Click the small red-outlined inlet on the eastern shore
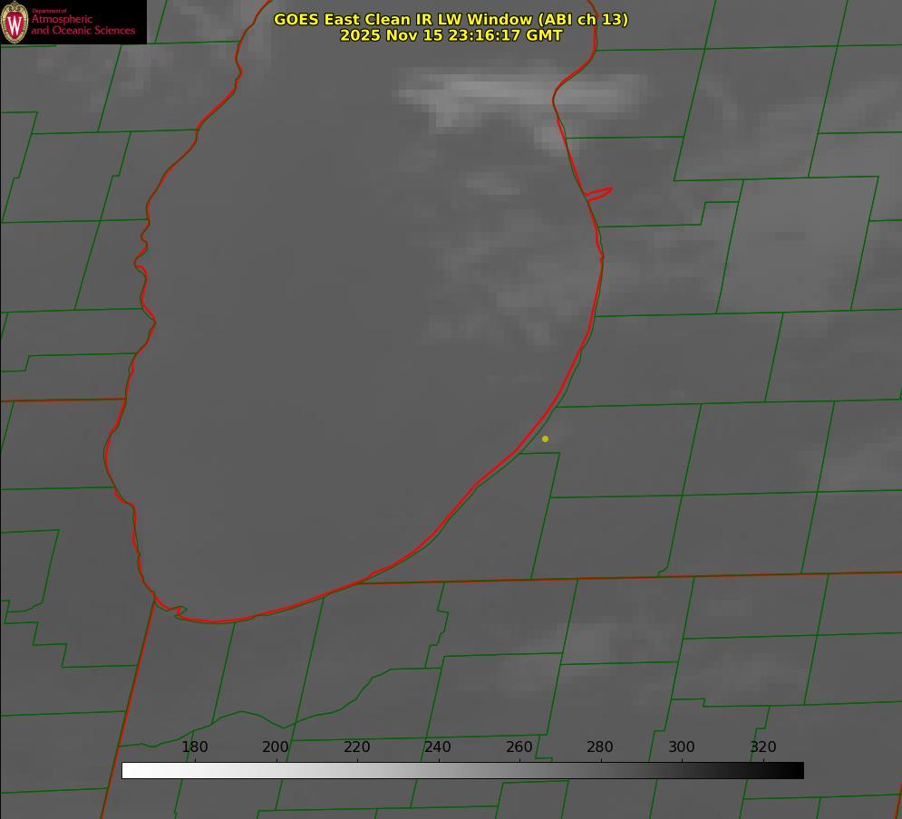The height and width of the screenshot is (819, 902). [x=599, y=193]
